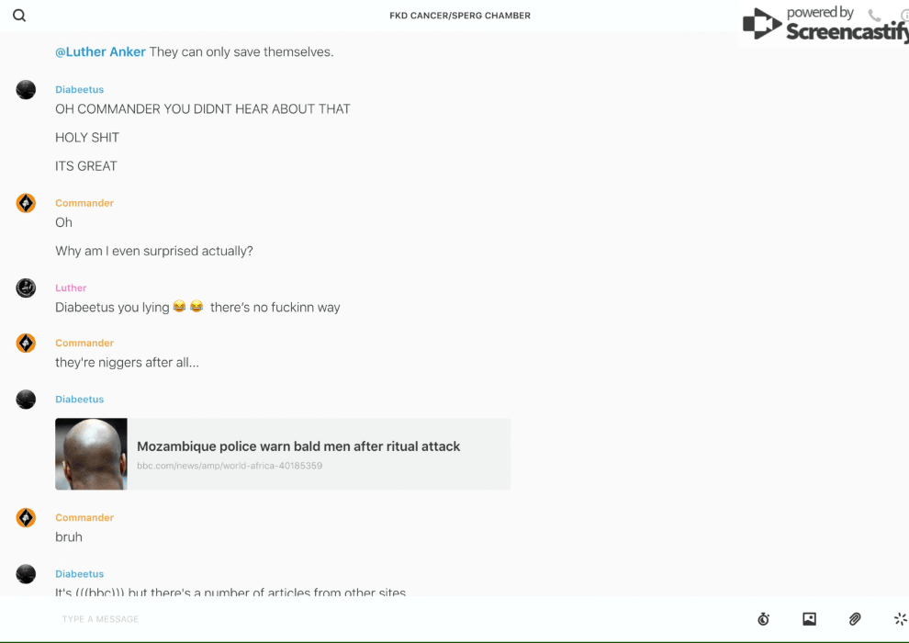
Task: Click the send image icon
Action: [x=809, y=619]
